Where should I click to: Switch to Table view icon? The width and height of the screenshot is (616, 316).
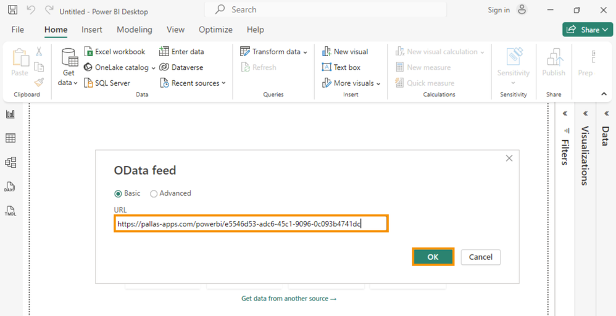click(10, 138)
